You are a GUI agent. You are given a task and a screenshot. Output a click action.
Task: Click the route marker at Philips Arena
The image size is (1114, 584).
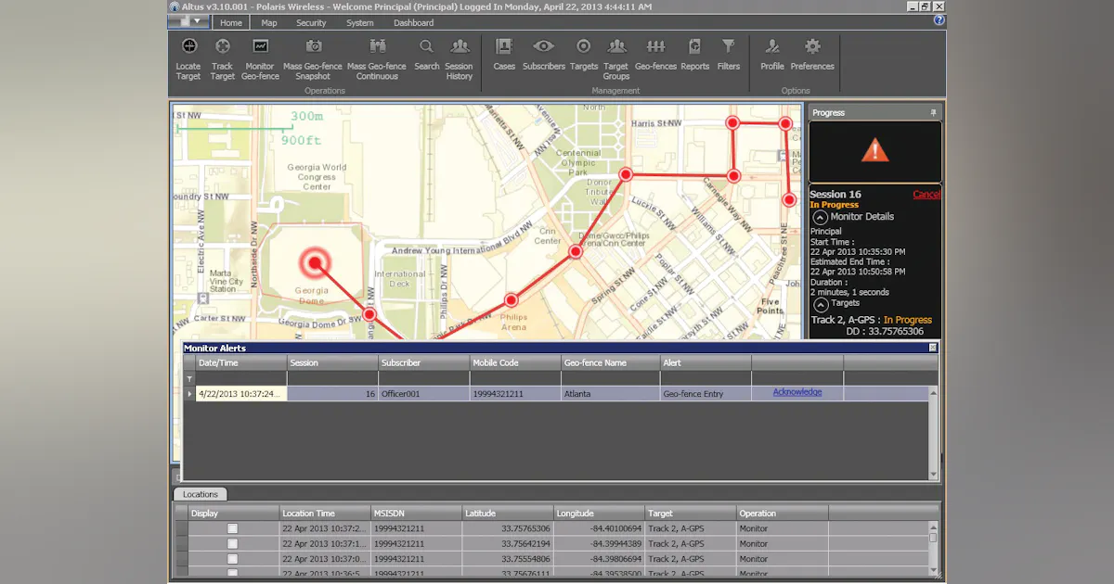point(511,299)
